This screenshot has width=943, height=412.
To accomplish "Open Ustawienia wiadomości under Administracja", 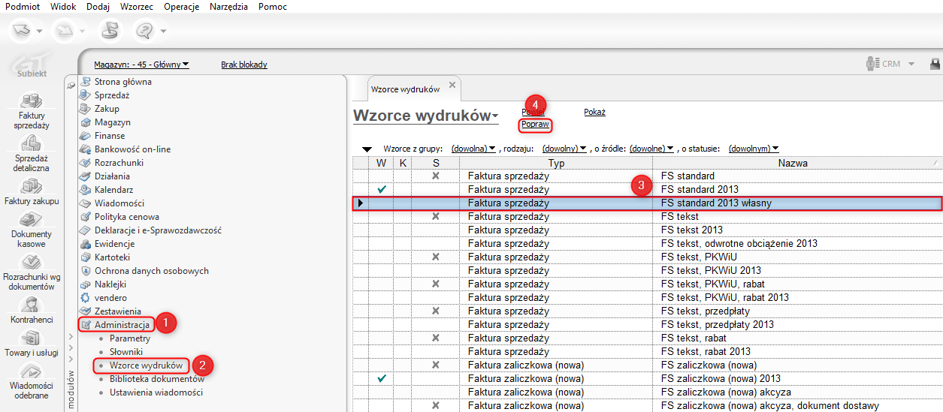I will click(x=156, y=392).
